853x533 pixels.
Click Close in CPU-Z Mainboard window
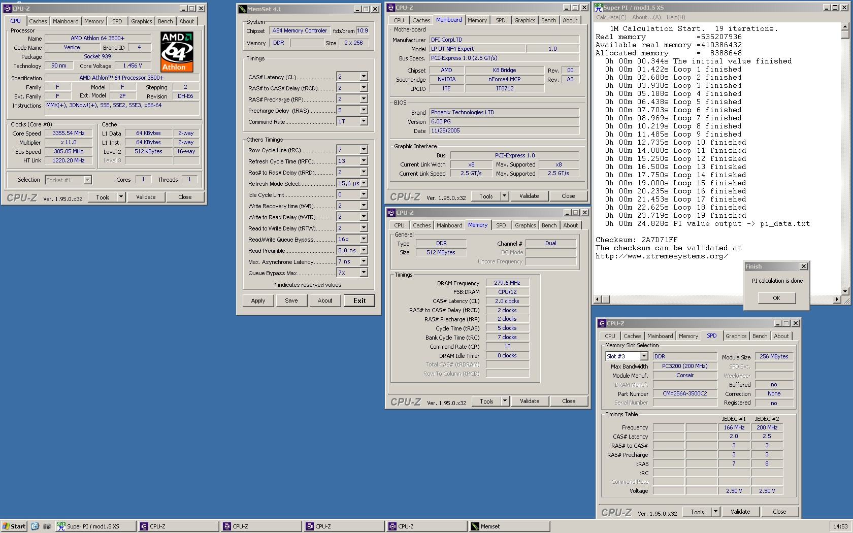pos(568,196)
